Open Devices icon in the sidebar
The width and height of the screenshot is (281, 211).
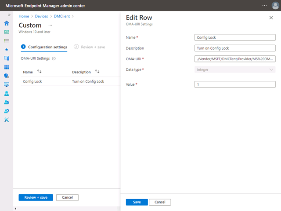click(7, 58)
